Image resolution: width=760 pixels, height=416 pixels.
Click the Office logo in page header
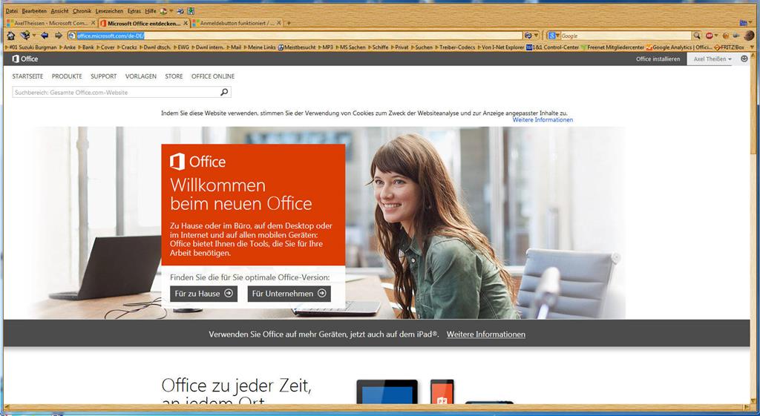[24, 59]
